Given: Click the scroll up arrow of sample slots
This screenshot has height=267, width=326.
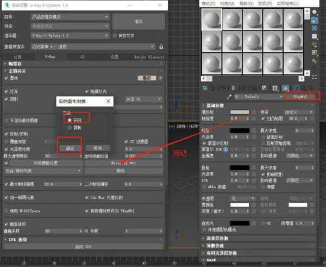Looking at the screenshot, I should (307, 11).
